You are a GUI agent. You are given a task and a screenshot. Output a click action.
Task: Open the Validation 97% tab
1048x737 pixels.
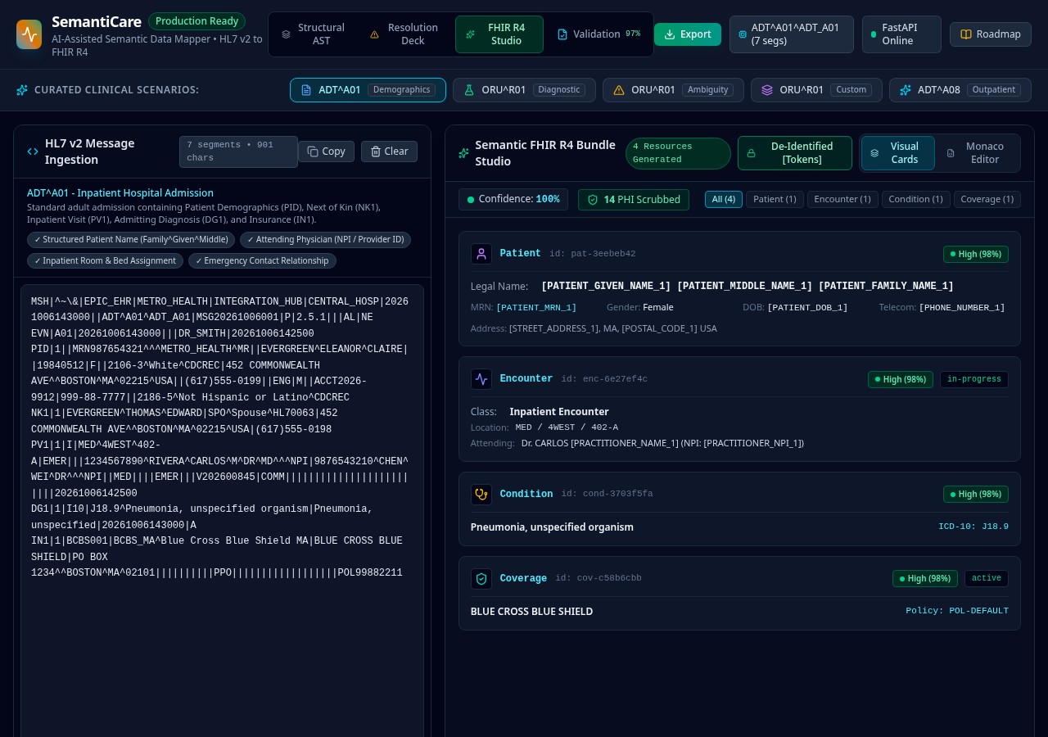click(599, 34)
